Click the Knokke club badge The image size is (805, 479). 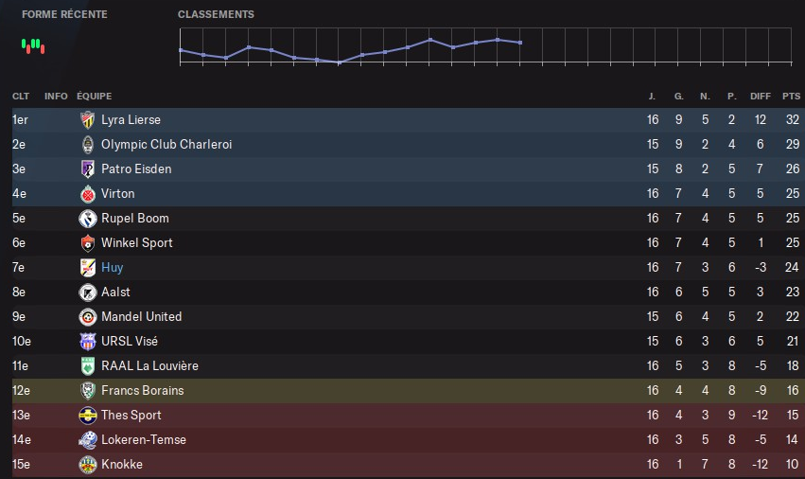88,465
